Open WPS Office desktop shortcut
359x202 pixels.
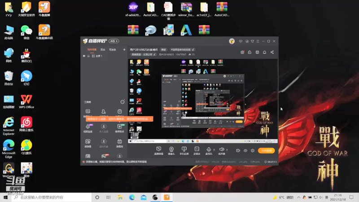pyautogui.click(x=26, y=101)
